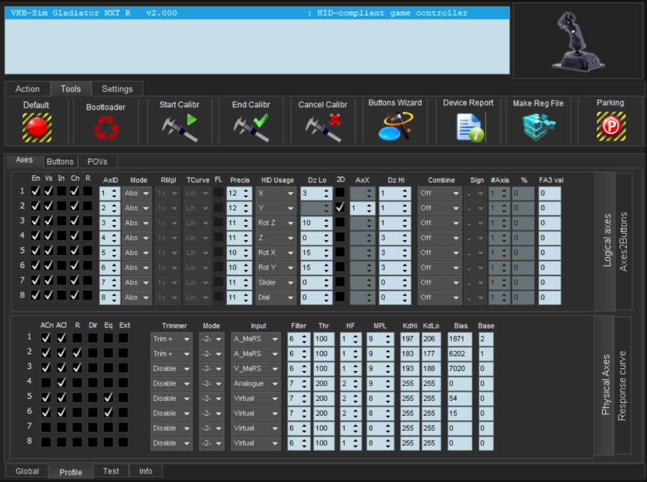Viewport: 647px width, 482px height.
Task: Toggle ACn checkbox for physical axis 4
Action: (x=46, y=382)
